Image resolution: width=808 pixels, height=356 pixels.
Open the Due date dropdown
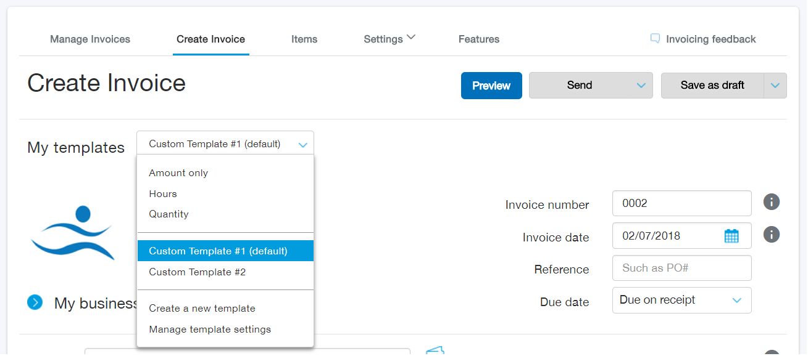tap(681, 300)
